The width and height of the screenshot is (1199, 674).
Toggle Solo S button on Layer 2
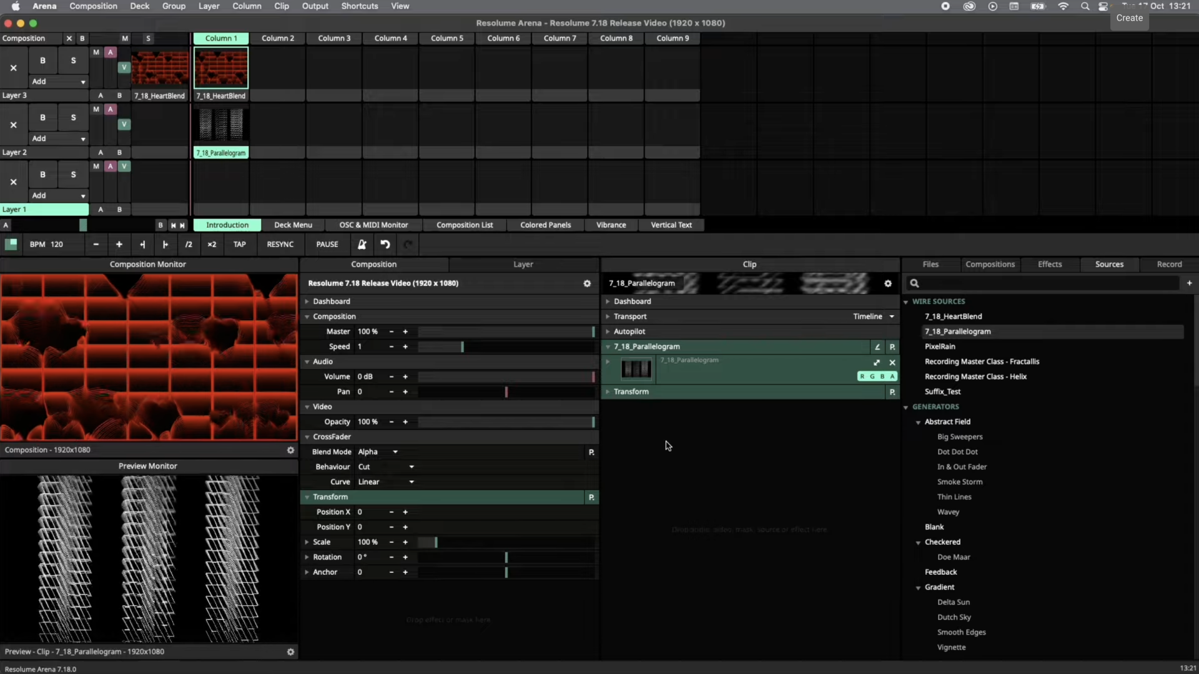(73, 117)
